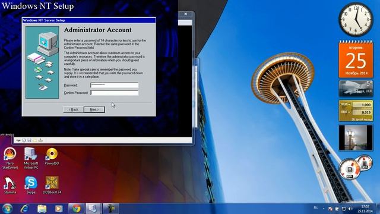380x214 pixels.
Task: Click the CD drive status icon in the Virtual PC window
Action: pyautogui.click(x=24, y=140)
